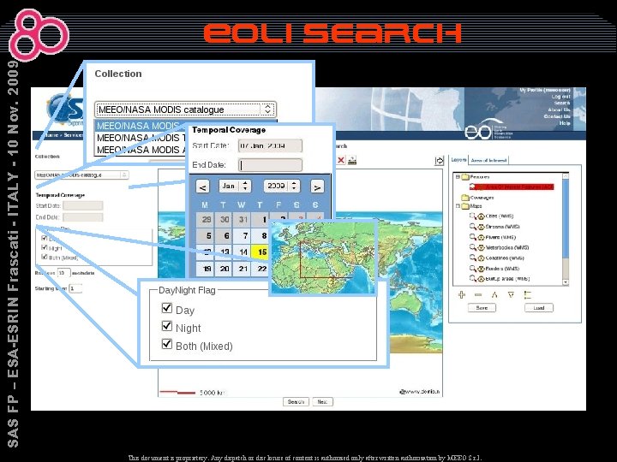Click the Starting from field showing 1

coord(75,288)
